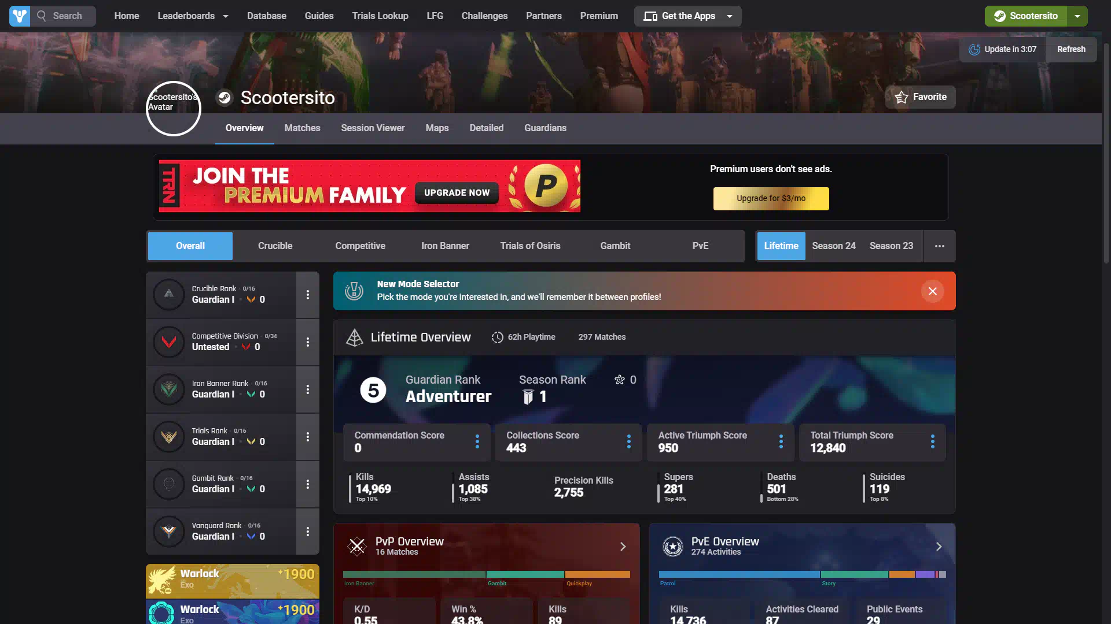Screen dimensions: 1111x624
Task: Open Collections Score options menu
Action: [629, 441]
